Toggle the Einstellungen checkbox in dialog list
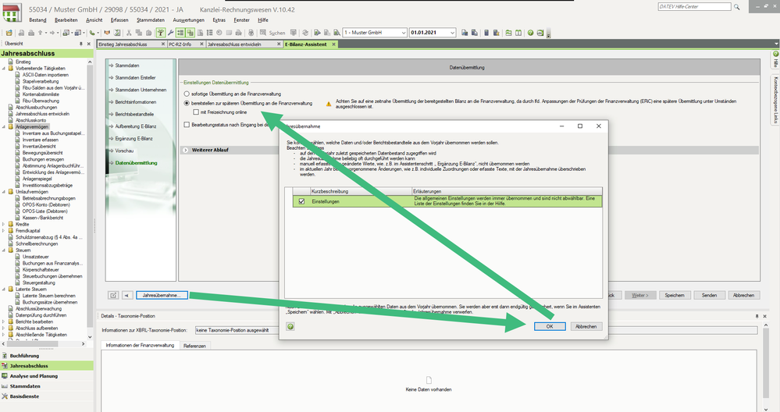The width and height of the screenshot is (780, 412). [x=301, y=201]
